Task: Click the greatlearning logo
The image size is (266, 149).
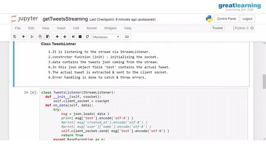Action: tap(239, 7)
